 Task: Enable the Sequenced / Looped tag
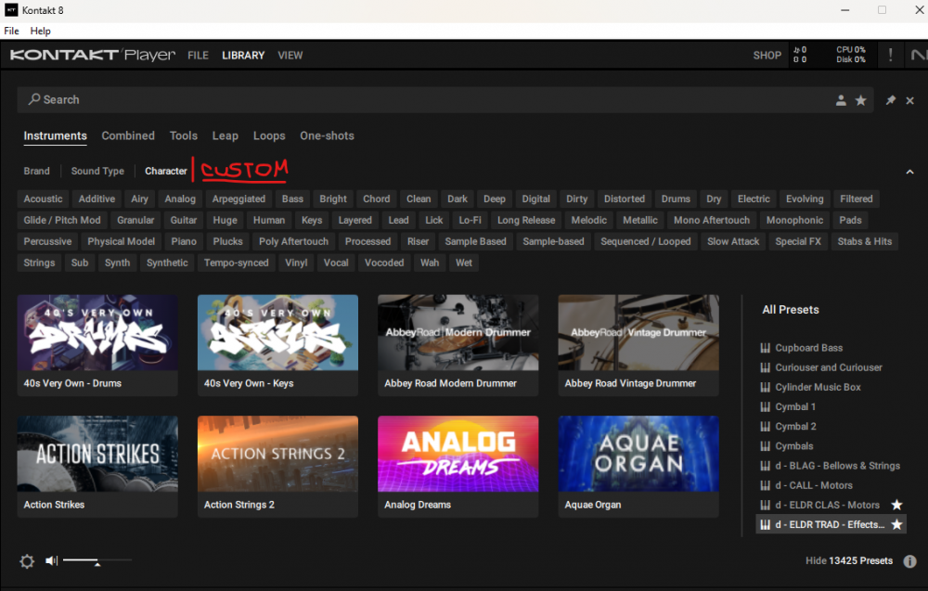pyautogui.click(x=645, y=241)
